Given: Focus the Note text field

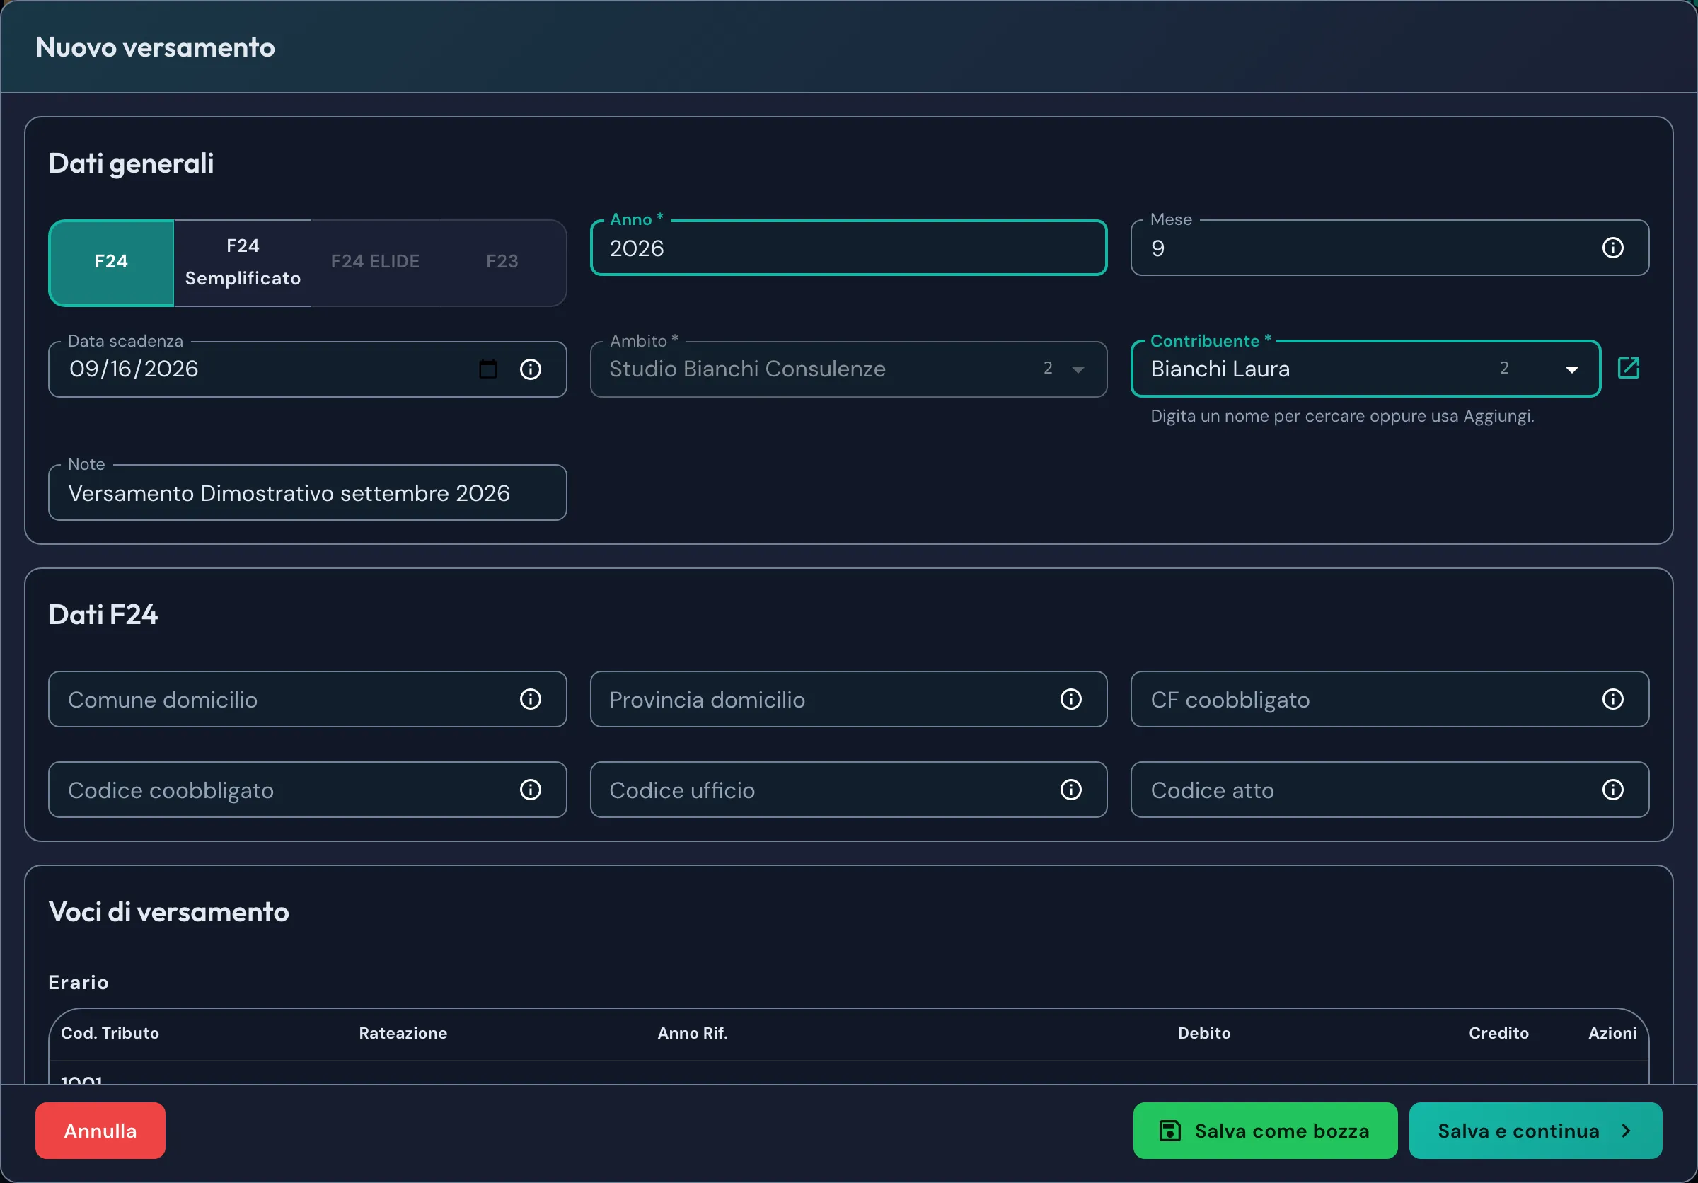Looking at the screenshot, I should [308, 492].
